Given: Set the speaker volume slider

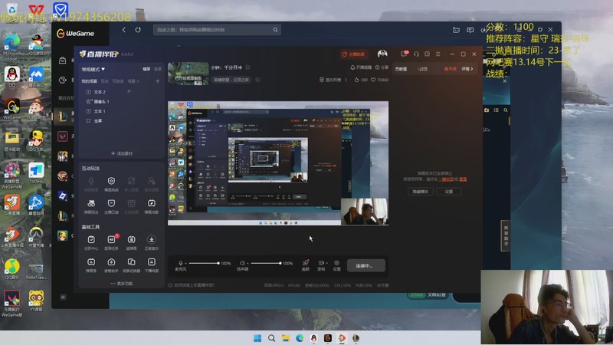Looking at the screenshot, I should coord(265,263).
